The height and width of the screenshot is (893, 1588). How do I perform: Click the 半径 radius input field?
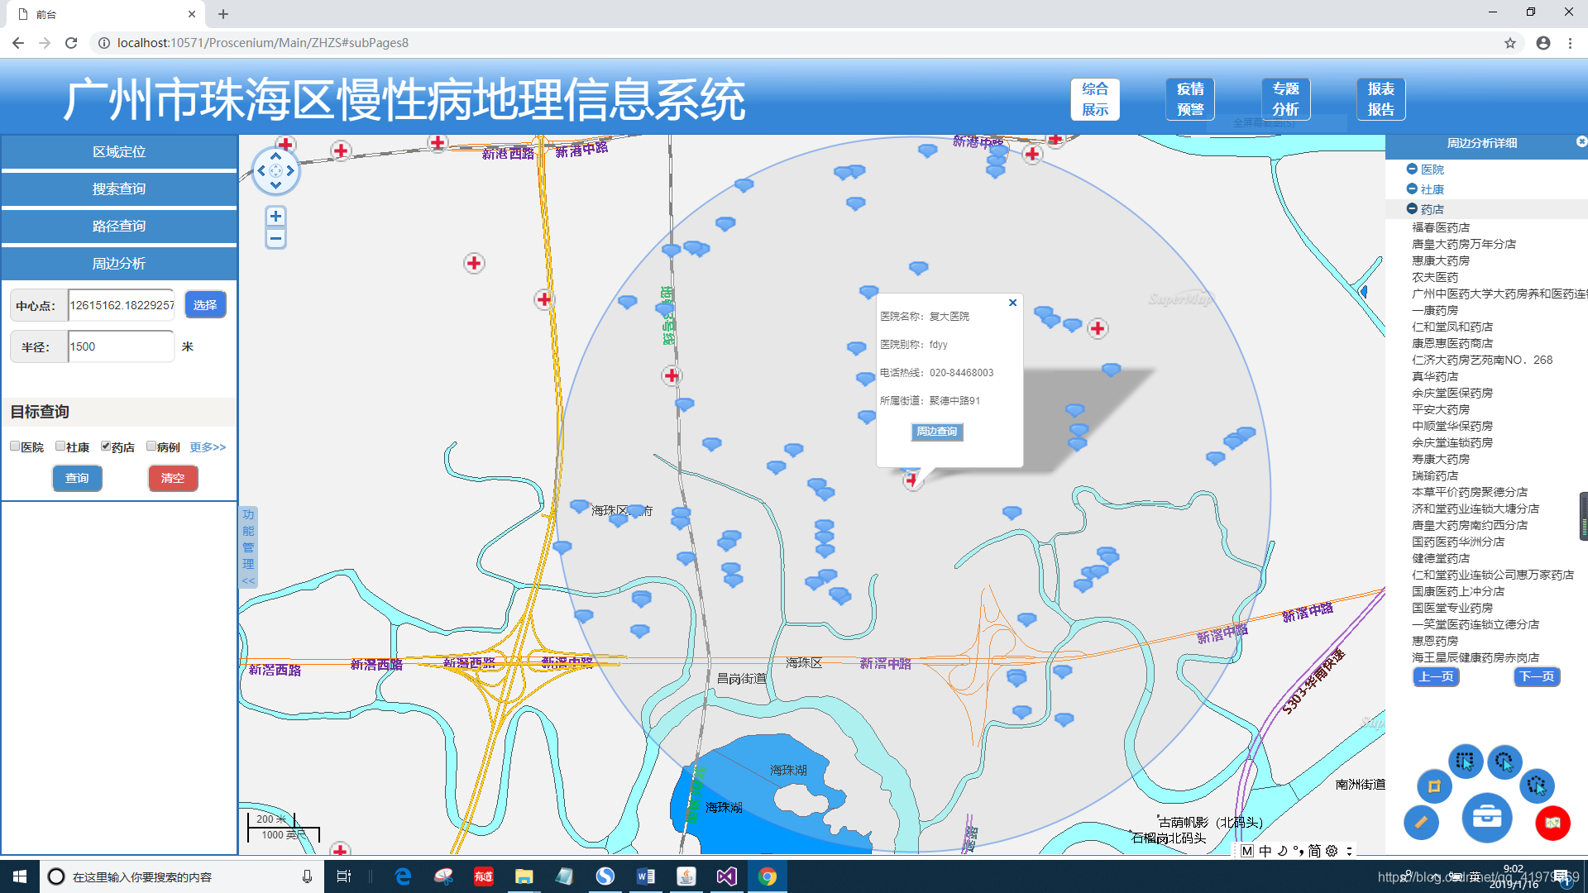(x=121, y=346)
